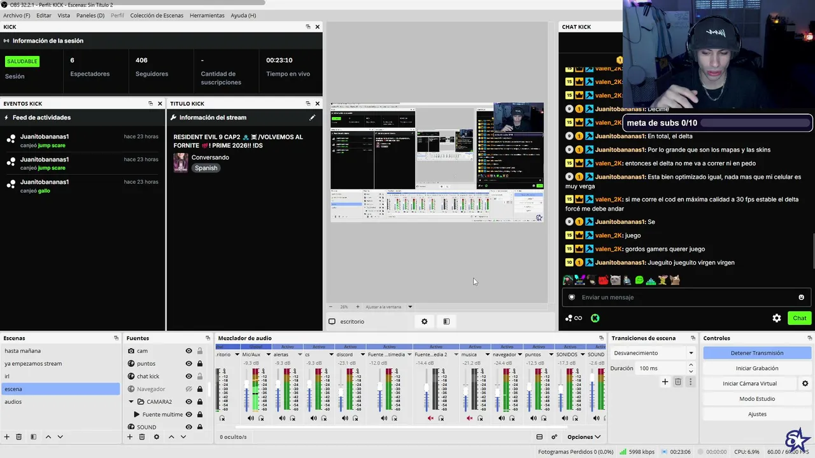This screenshot has height=458, width=815.
Task: Open source properties gear in Fuentes toolbar
Action: 157,437
